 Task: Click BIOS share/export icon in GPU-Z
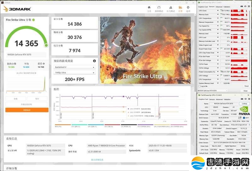[x=240, y=118]
